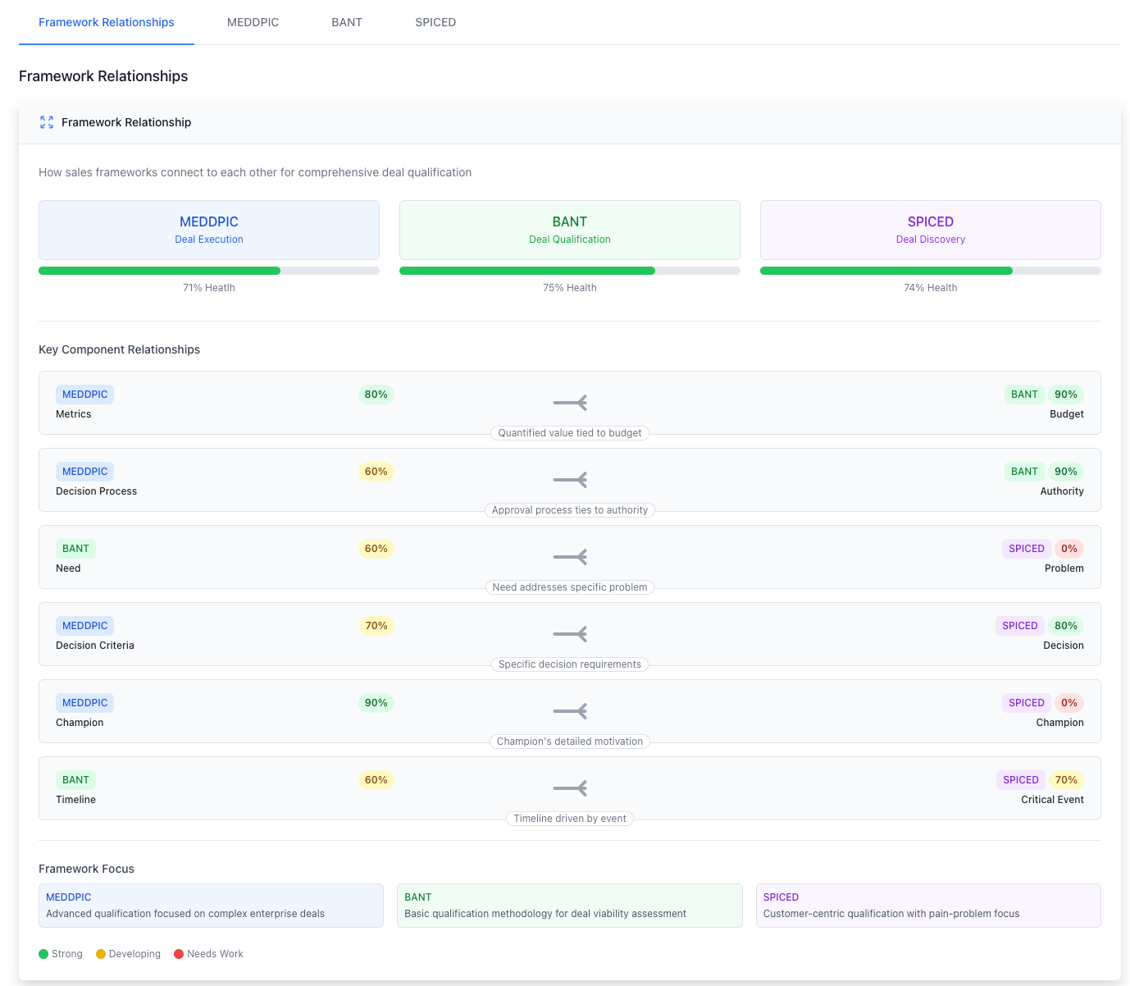This screenshot has width=1130, height=986.
Task: Click the connector arrow above Need addresses specific problem
Action: tap(569, 557)
